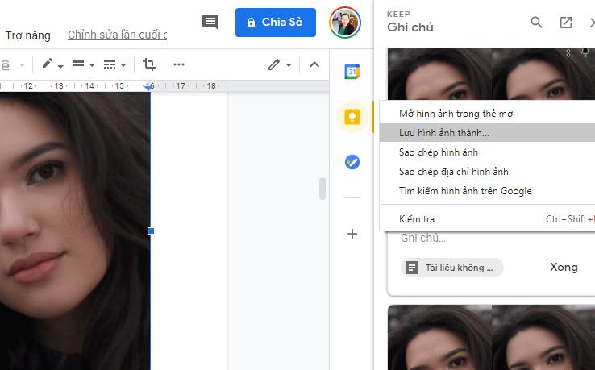Open the more options three-dot toolbar button
The image size is (595, 370).
click(179, 64)
